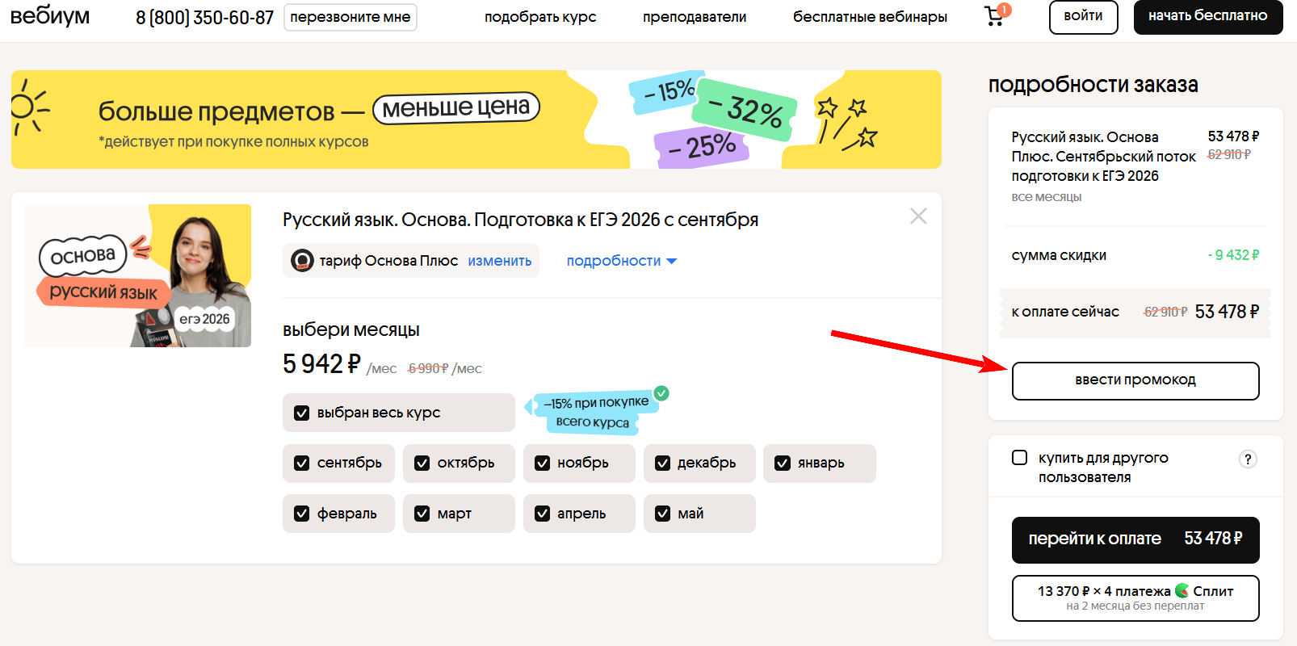Click the promotional discount banner
The width and height of the screenshot is (1297, 646).
(x=476, y=120)
